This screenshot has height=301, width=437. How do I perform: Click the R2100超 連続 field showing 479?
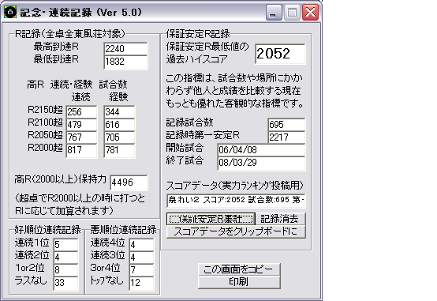coord(81,125)
